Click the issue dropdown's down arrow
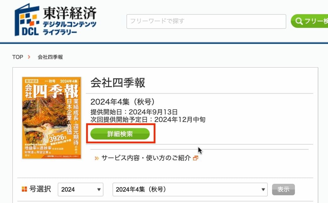This screenshot has height=203, width=328. 263,189
